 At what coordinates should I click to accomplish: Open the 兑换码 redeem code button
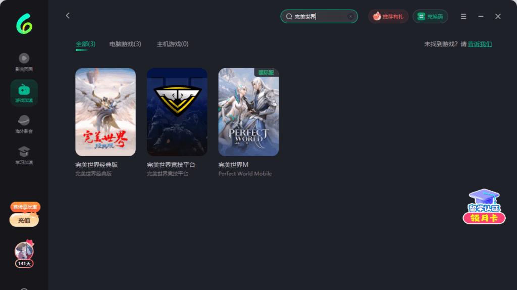click(x=430, y=17)
